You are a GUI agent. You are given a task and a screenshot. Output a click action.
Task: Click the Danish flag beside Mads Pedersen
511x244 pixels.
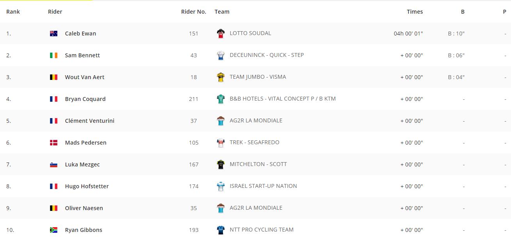[x=53, y=143]
